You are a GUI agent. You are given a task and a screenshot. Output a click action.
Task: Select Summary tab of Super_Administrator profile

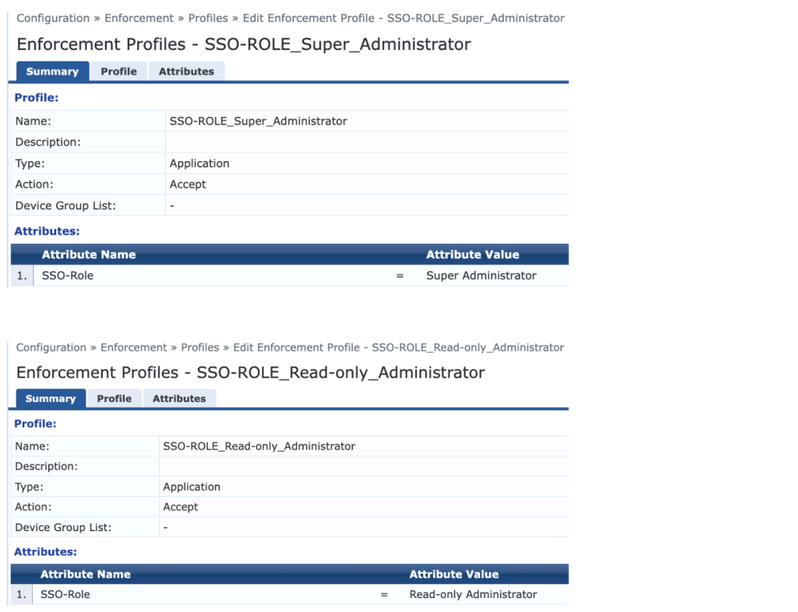[x=52, y=72]
